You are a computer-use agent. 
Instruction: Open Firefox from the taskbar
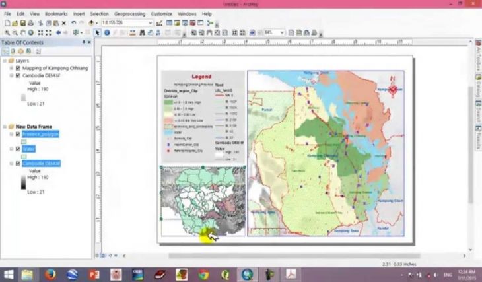click(50, 275)
